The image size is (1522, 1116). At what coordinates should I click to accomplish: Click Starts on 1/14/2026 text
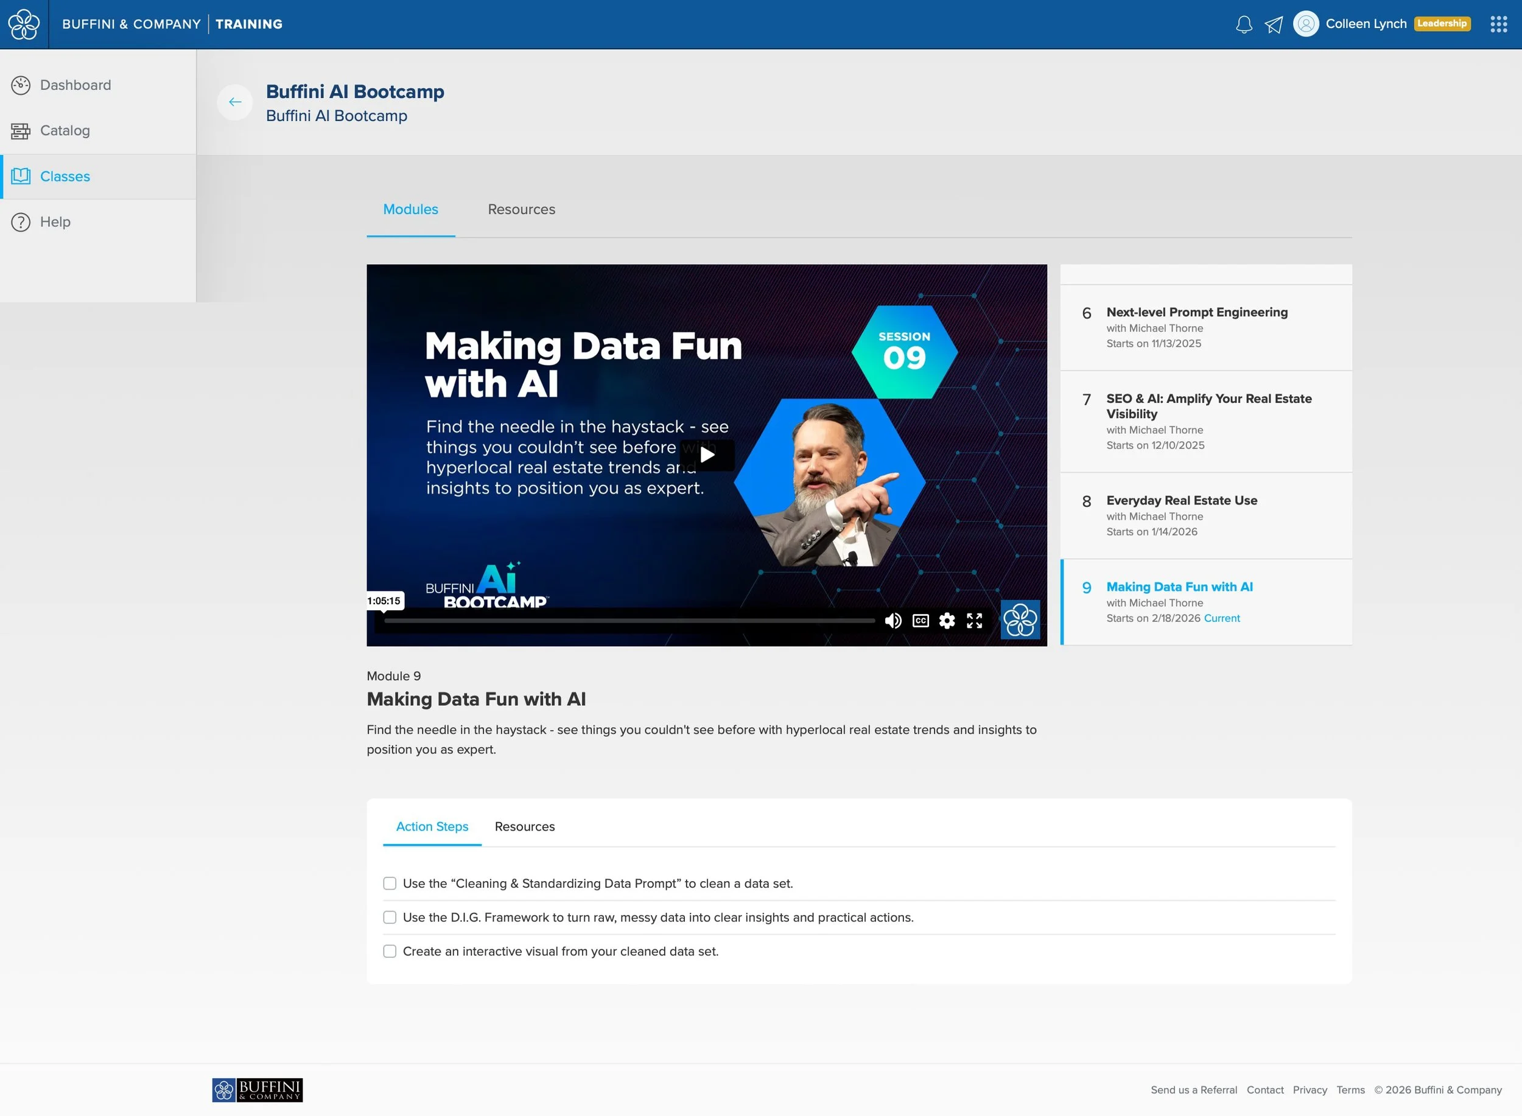tap(1152, 532)
